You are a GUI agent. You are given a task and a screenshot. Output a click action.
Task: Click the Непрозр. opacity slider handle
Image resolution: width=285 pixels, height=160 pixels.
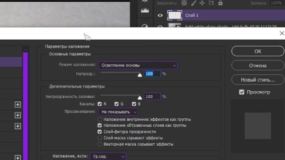(x=139, y=75)
